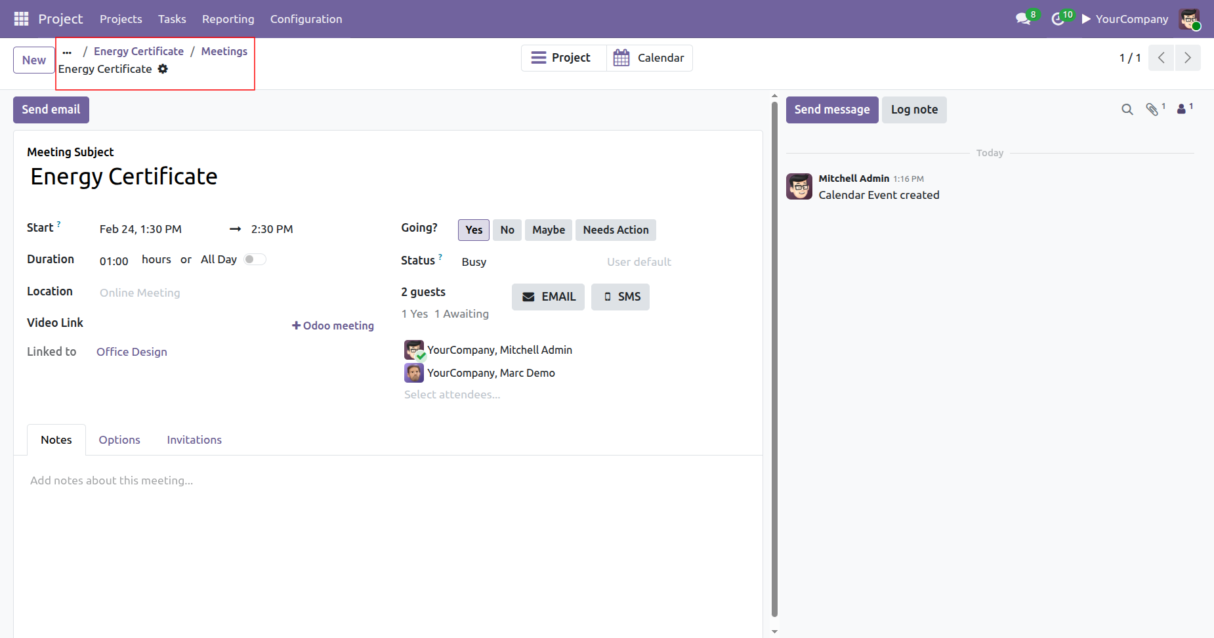This screenshot has width=1214, height=638.
Task: Switch to the Invitations tab
Action: (x=194, y=440)
